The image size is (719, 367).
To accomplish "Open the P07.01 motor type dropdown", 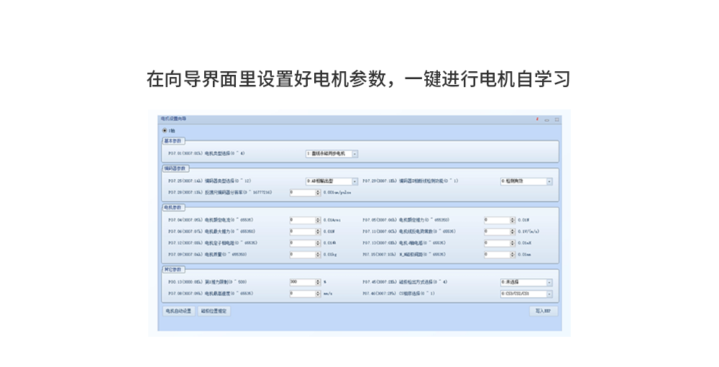I will coord(354,153).
